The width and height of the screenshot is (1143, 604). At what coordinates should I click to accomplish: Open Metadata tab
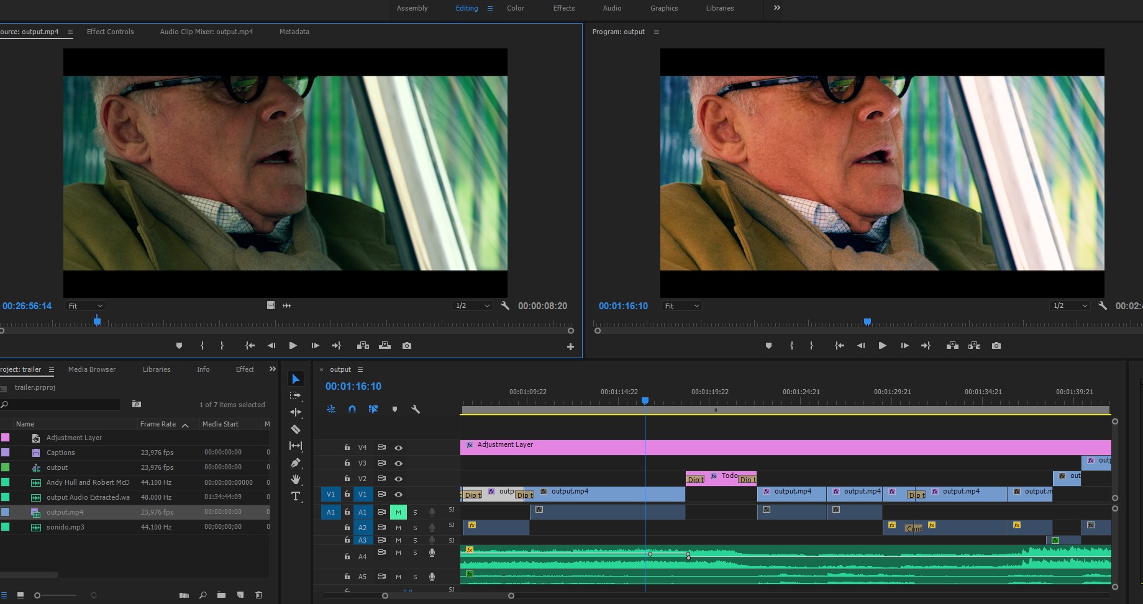(x=294, y=32)
